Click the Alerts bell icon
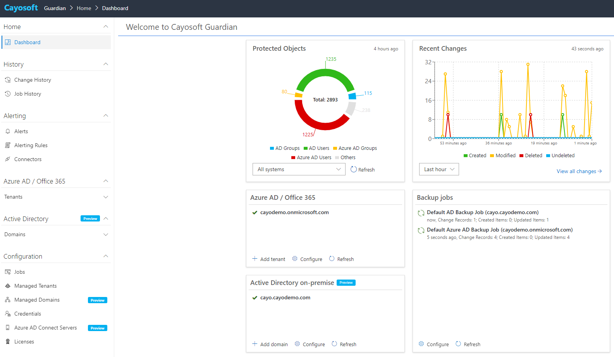The height and width of the screenshot is (357, 614). [8, 131]
